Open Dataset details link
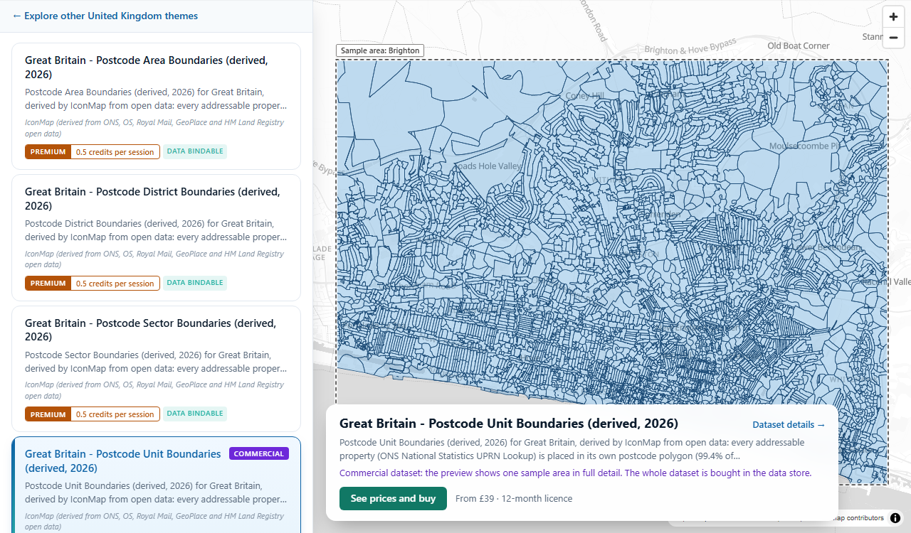This screenshot has width=911, height=533. 789,424
